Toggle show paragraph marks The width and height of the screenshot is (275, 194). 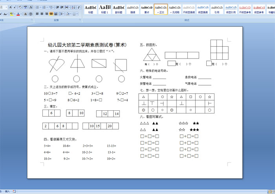point(79,7)
